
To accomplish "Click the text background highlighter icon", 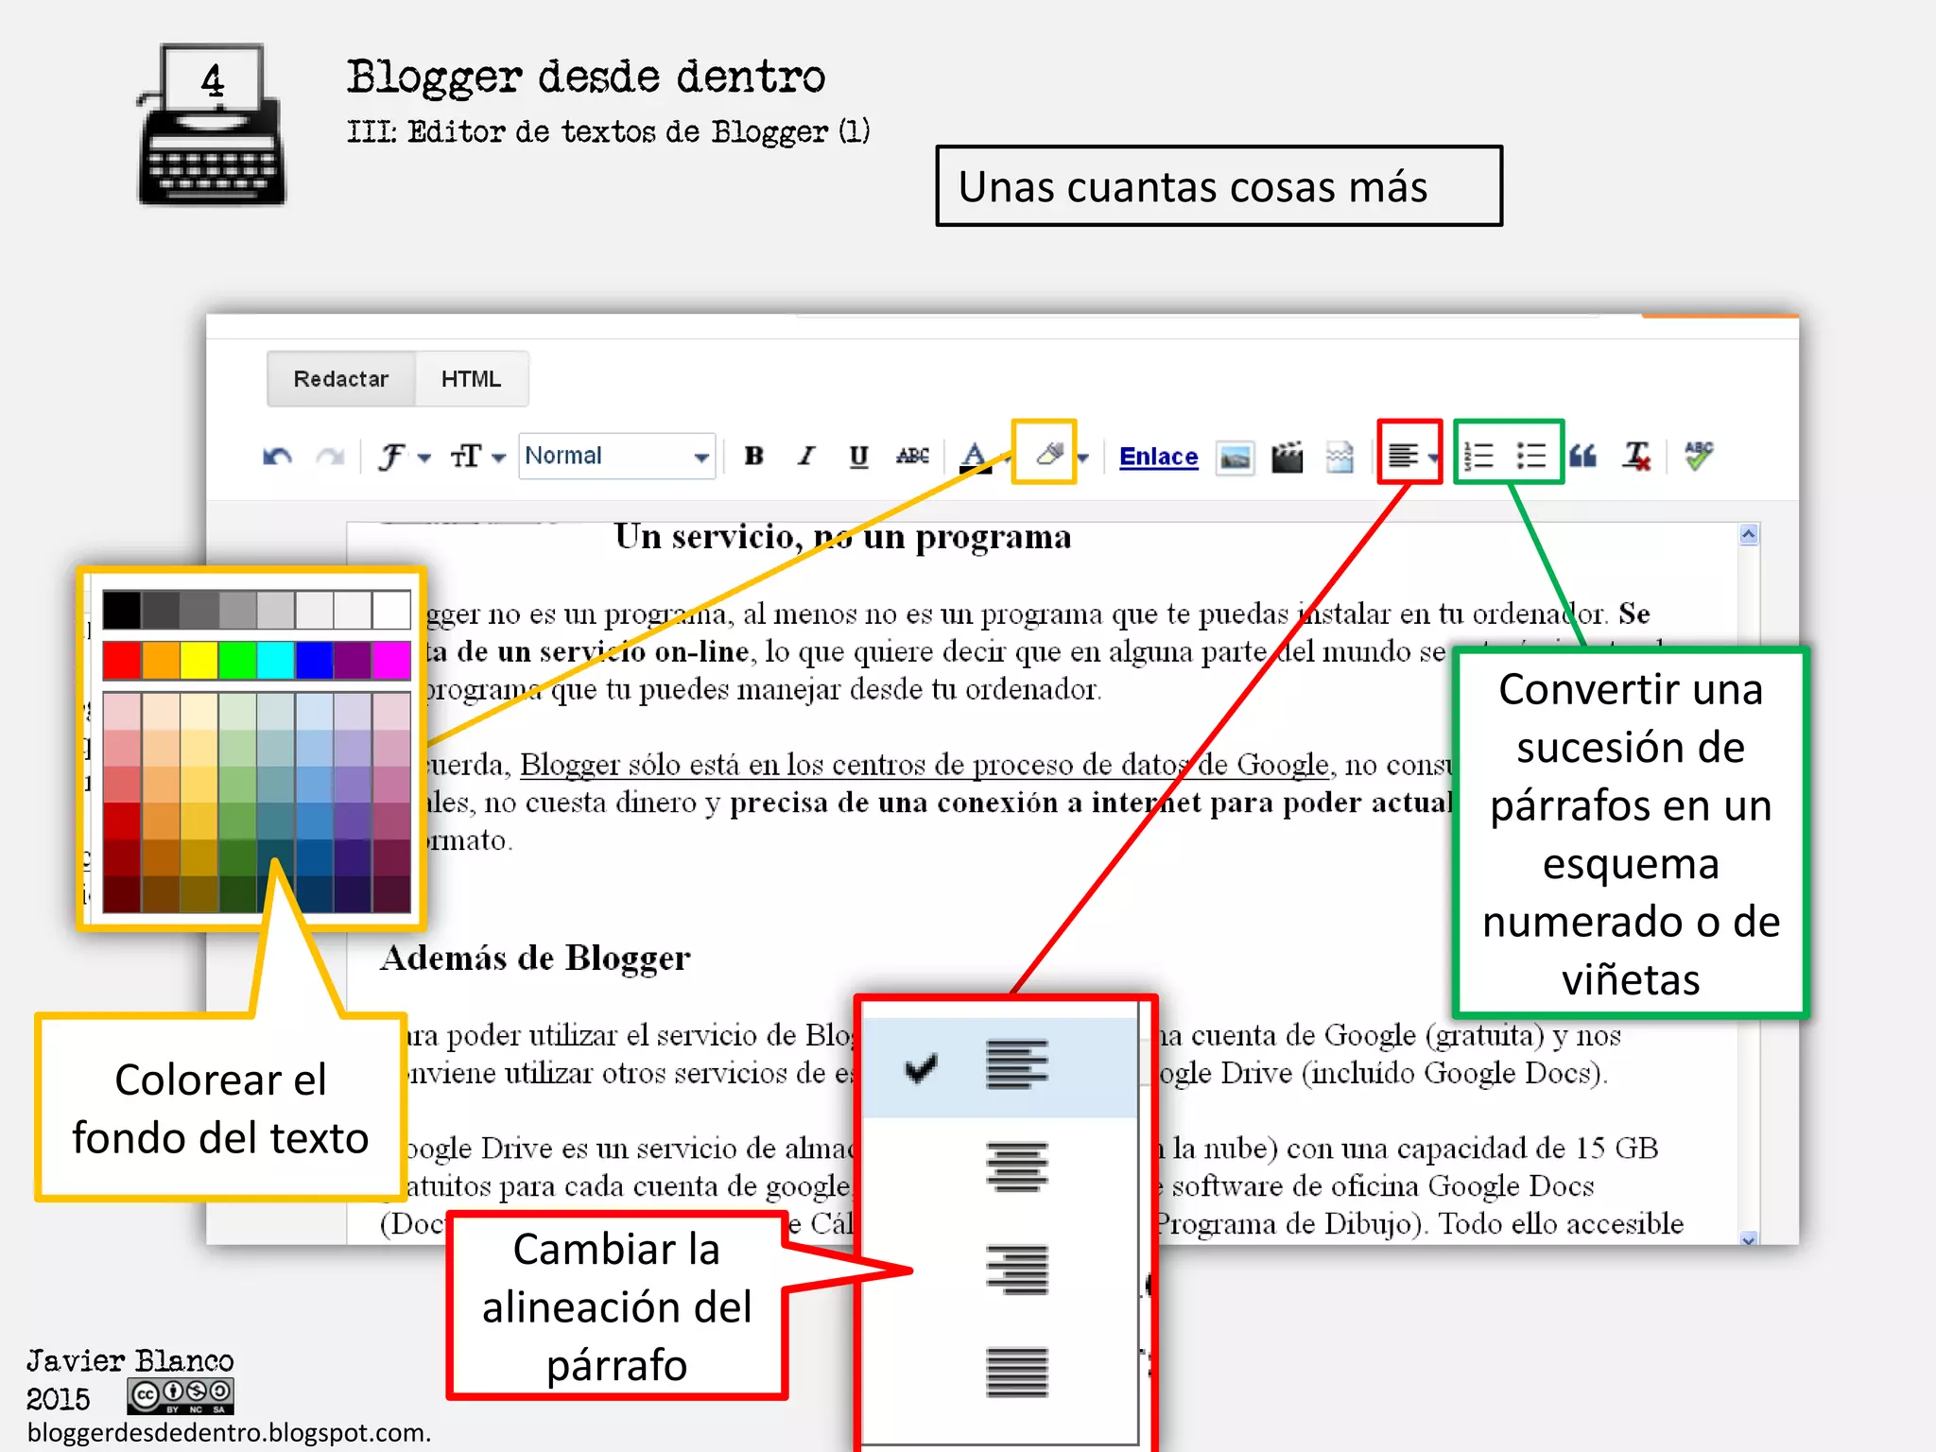I will [1049, 455].
